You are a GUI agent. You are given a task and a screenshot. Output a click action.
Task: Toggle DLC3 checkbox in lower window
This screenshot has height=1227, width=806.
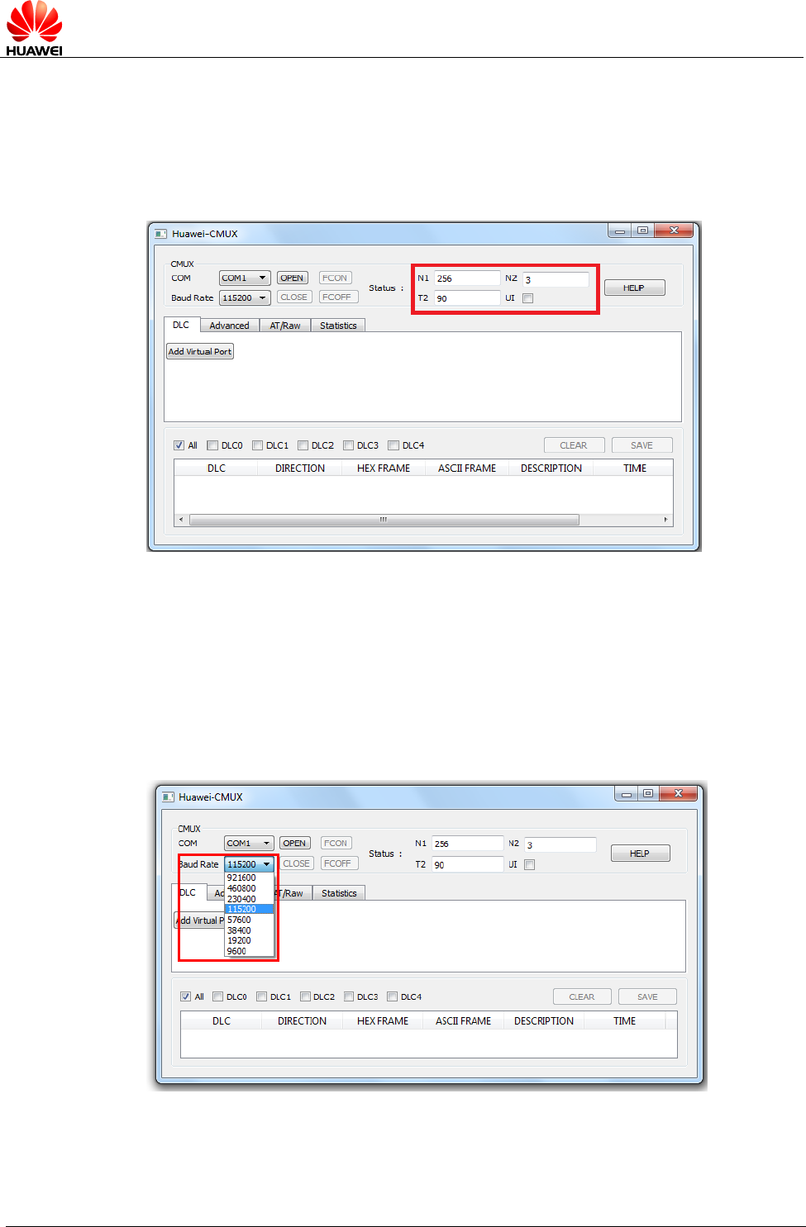(349, 996)
